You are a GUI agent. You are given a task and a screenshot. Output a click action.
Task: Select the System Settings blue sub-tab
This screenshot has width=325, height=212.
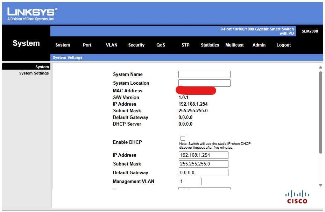[68, 57]
